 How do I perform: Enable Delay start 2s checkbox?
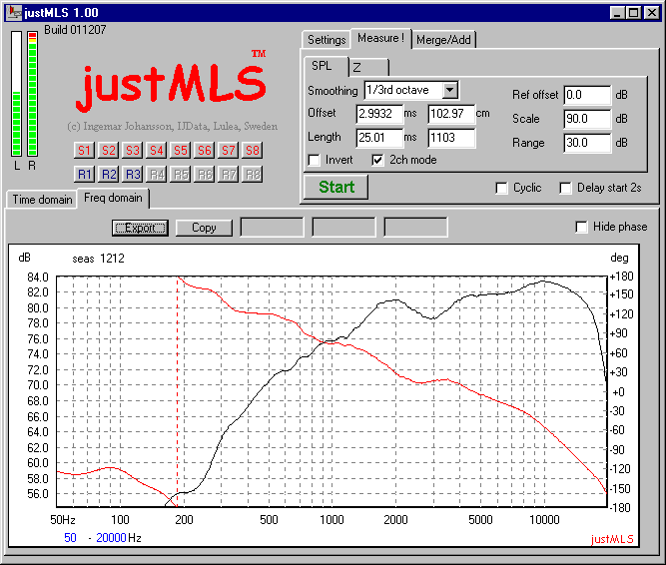[x=565, y=188]
